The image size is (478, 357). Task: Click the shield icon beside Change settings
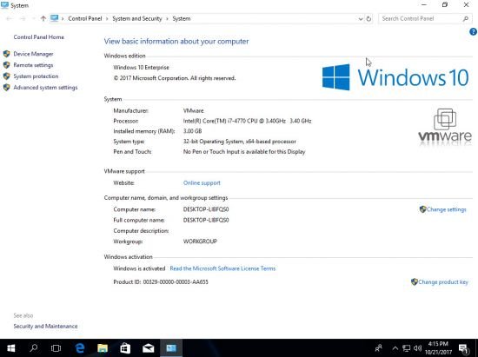tap(423, 209)
